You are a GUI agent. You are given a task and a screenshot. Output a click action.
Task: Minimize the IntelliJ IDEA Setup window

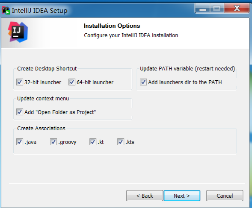pos(202,9)
